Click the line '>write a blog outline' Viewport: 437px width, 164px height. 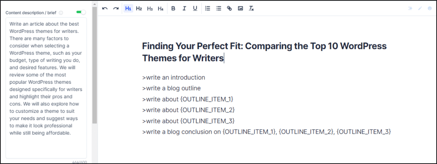coord(172,88)
